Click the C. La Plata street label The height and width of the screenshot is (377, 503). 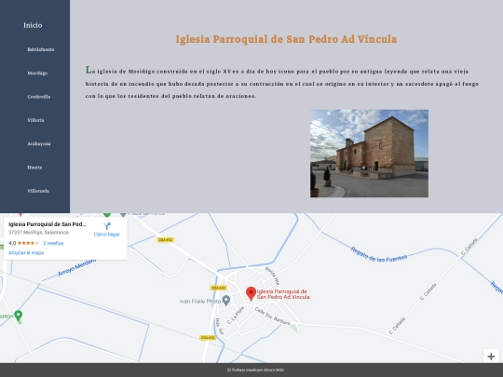(236, 316)
